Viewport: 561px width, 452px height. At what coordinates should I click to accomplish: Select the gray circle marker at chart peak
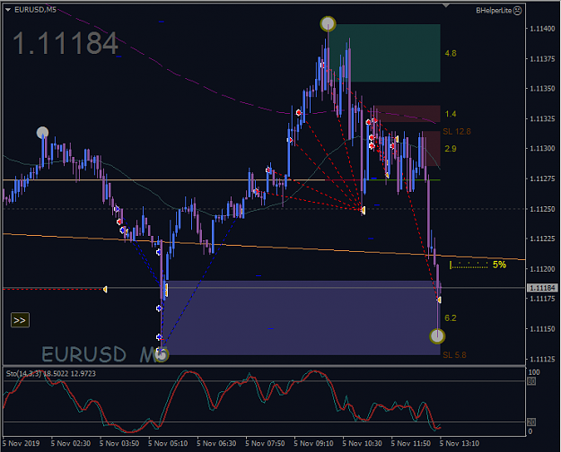(328, 23)
